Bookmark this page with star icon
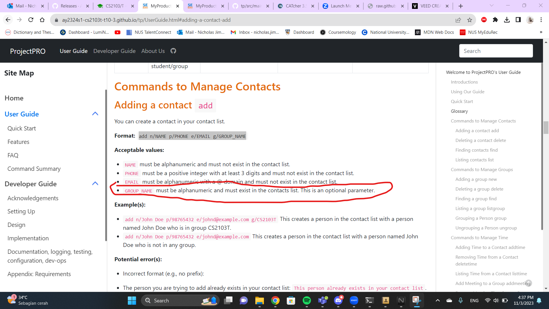Image resolution: width=549 pixels, height=309 pixels. point(470,20)
